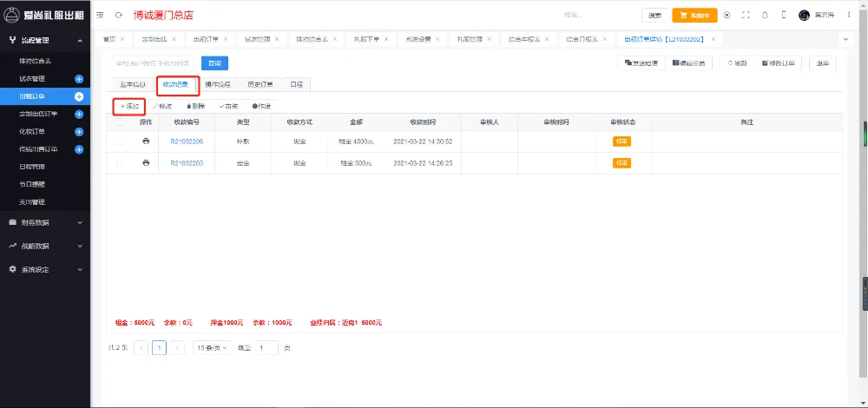Viewport: 868px width, 408px height.
Task: Click the page refresh icon beside the store name
Action: [x=118, y=16]
